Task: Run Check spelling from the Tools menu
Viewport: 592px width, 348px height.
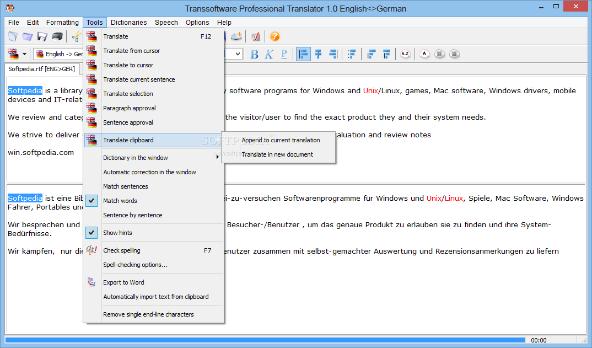Action: click(x=154, y=250)
